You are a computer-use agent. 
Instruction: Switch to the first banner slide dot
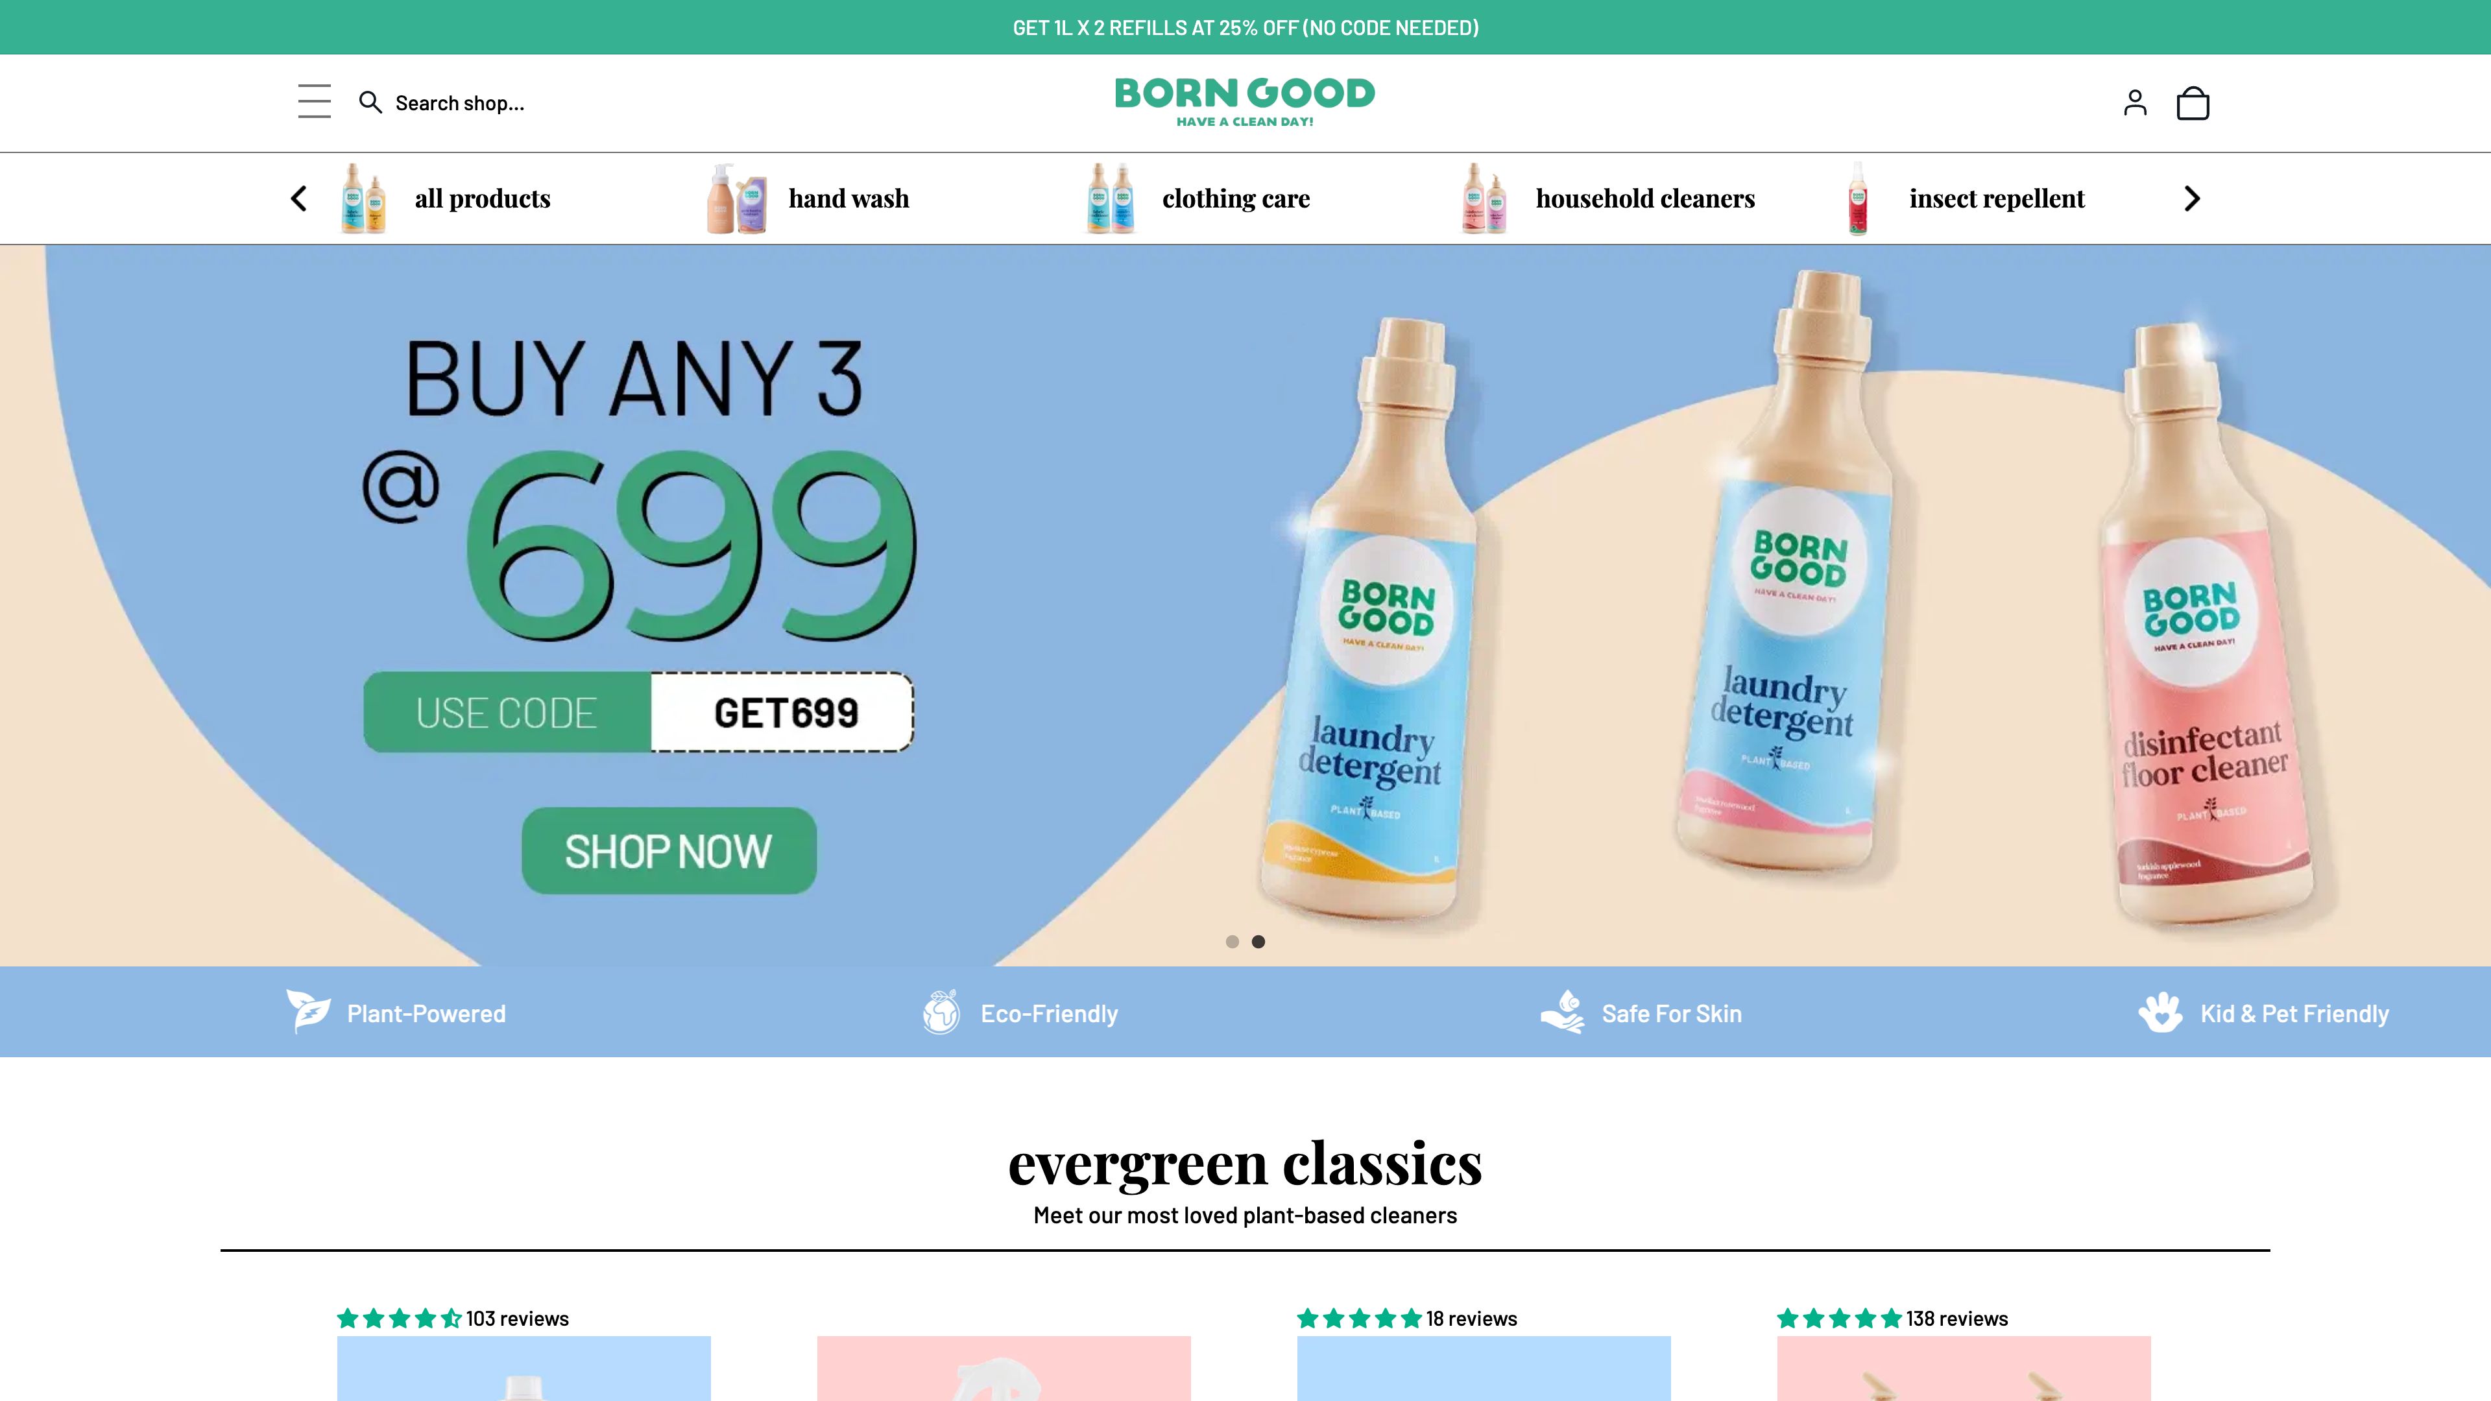click(x=1232, y=942)
